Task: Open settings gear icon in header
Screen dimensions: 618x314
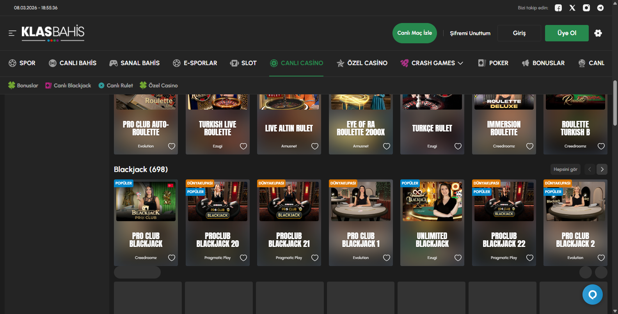Action: (x=598, y=33)
